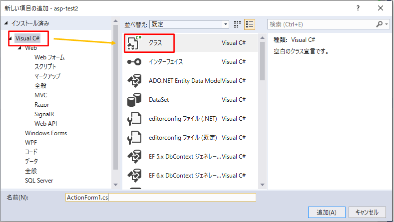Focus the 検索 (Ctrl+E) search box

pyautogui.click(x=322, y=24)
